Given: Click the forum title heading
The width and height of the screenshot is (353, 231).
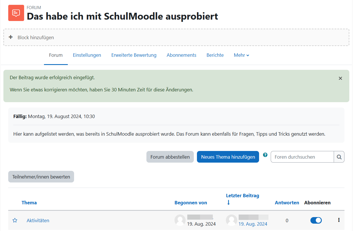Looking at the screenshot, I should (x=122, y=16).
